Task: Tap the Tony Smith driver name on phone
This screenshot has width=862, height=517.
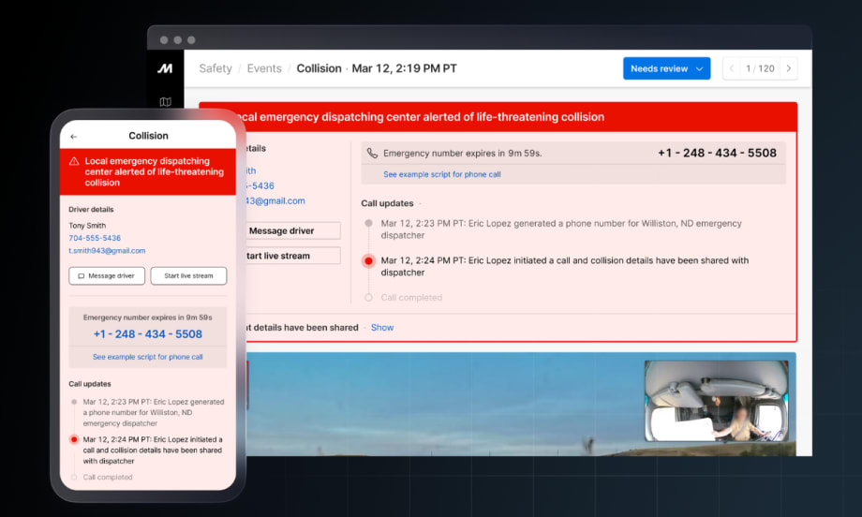Action: (x=87, y=226)
